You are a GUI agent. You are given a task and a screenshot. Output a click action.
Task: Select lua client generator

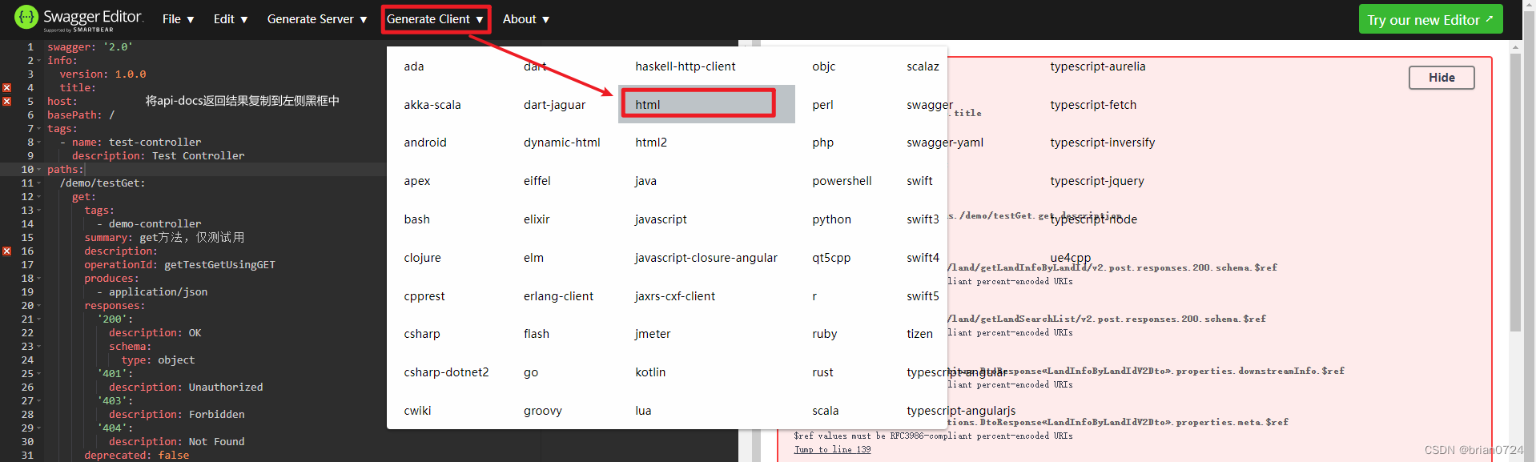[x=643, y=411]
